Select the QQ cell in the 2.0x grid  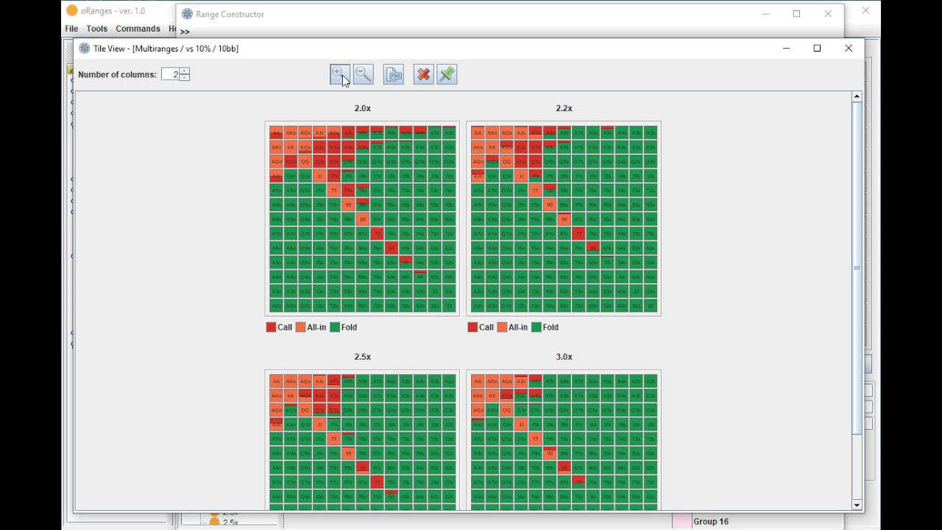pos(305,162)
